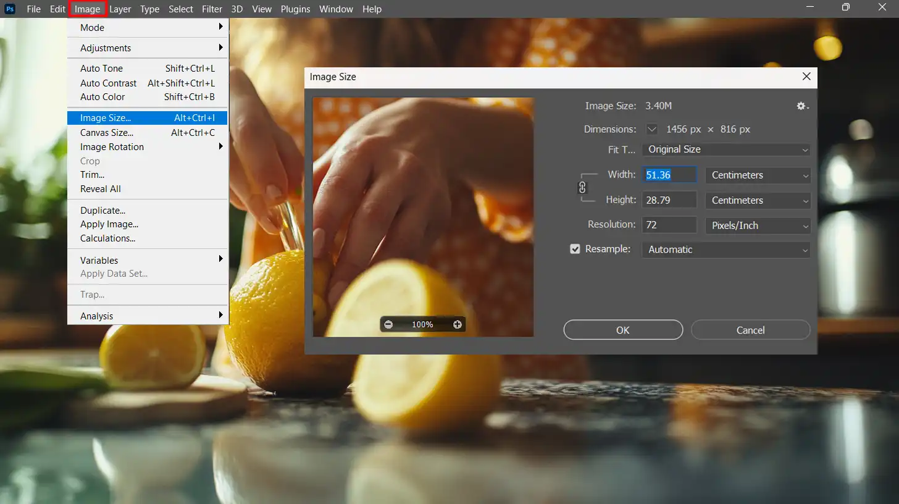Click the Image menu in menu bar
The image size is (899, 504).
[x=88, y=9]
